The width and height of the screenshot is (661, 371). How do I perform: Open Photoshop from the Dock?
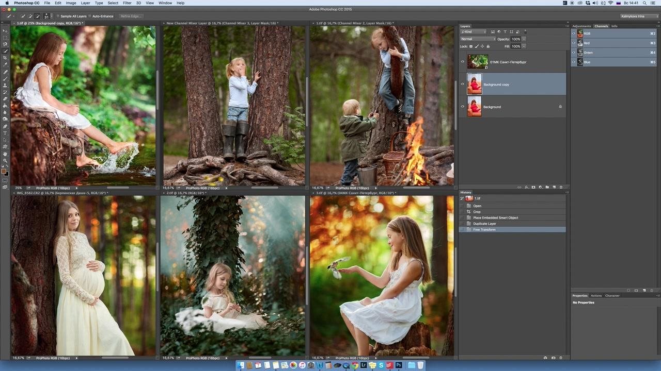click(x=398, y=365)
